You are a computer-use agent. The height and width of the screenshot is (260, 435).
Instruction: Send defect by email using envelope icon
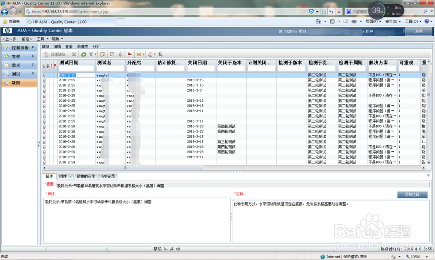pos(139,54)
